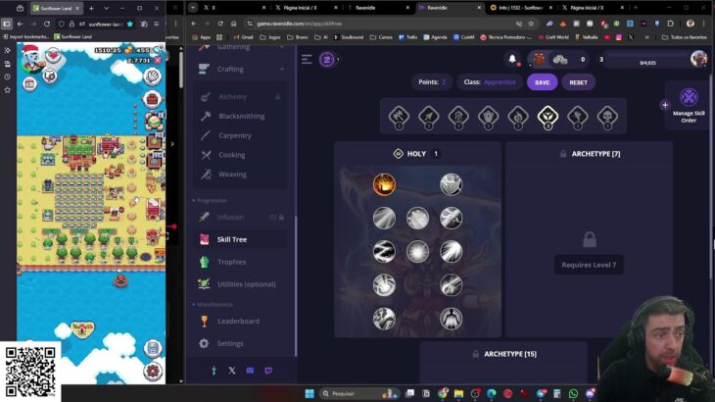Collapse the Crafting section
Viewport: 715px width, 402px height.
coord(282,69)
